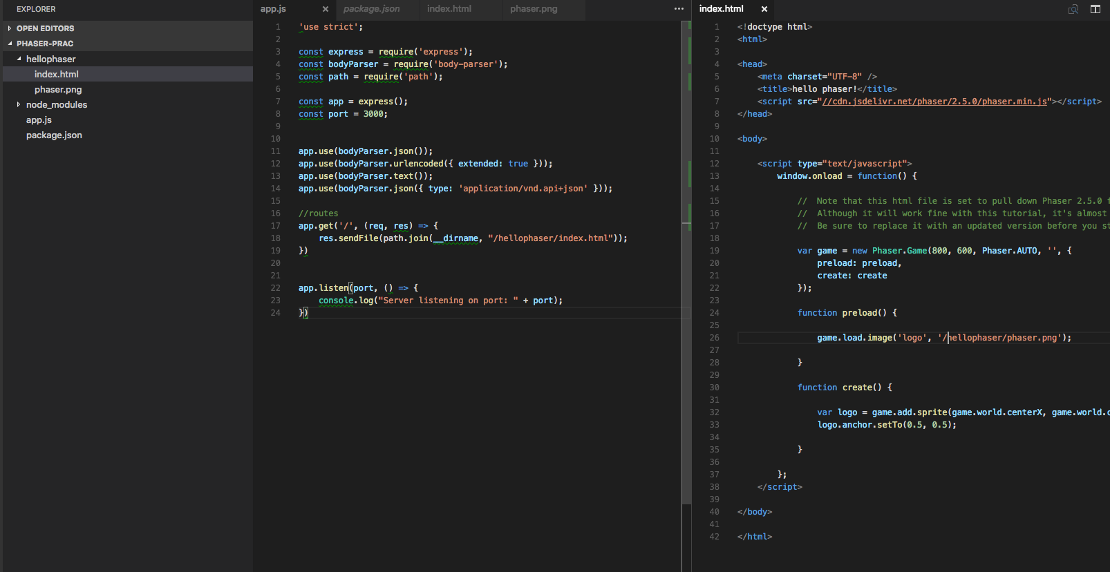Image resolution: width=1110 pixels, height=572 pixels.
Task: Click the 'function create()' line
Action: (x=845, y=388)
